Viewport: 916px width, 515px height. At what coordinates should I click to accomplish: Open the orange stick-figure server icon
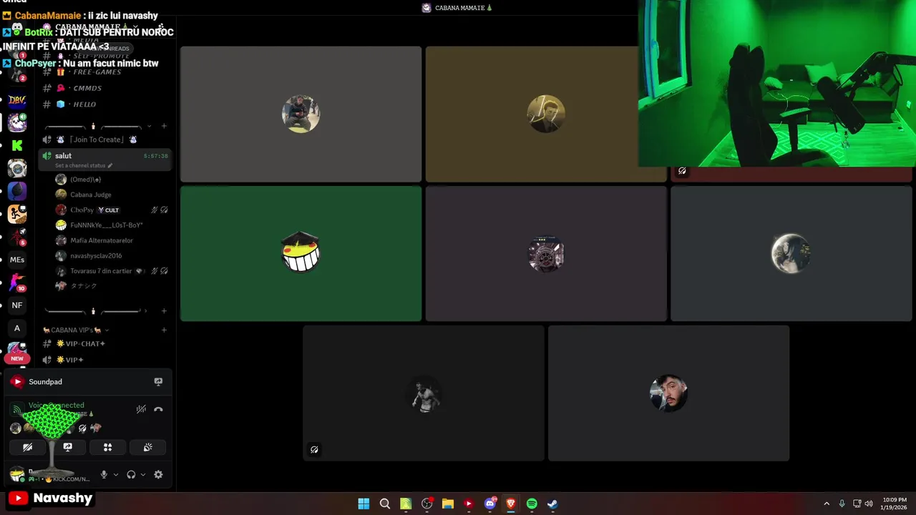(x=17, y=214)
